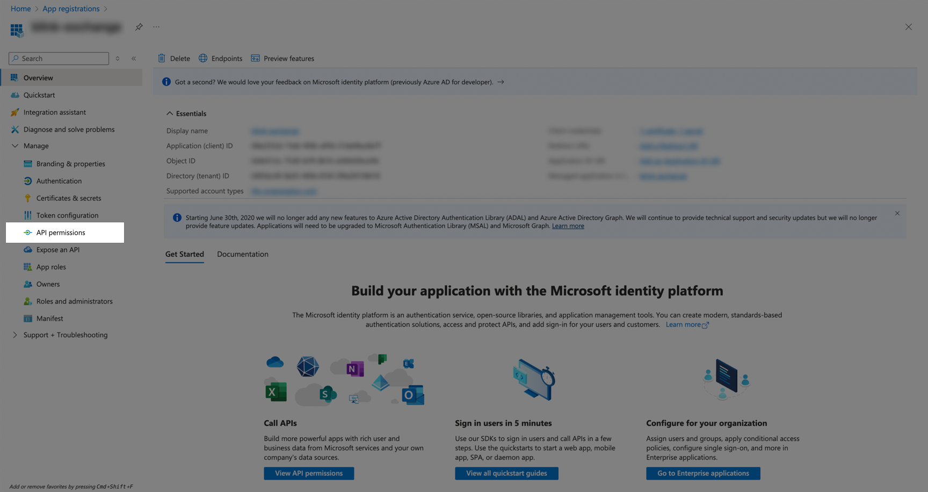Collapse the sidebar with double chevron
The width and height of the screenshot is (928, 492).
point(134,59)
